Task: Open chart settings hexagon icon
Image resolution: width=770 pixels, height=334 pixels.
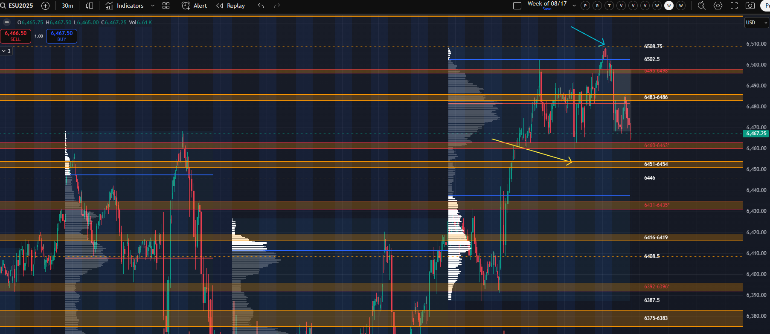Action: pyautogui.click(x=718, y=6)
